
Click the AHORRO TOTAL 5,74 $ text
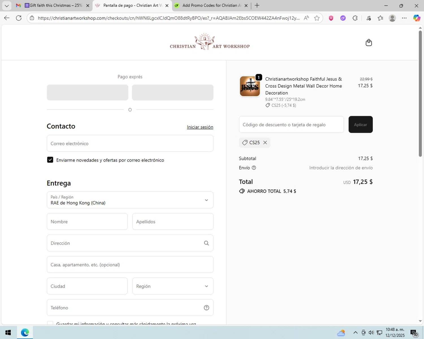click(x=272, y=191)
